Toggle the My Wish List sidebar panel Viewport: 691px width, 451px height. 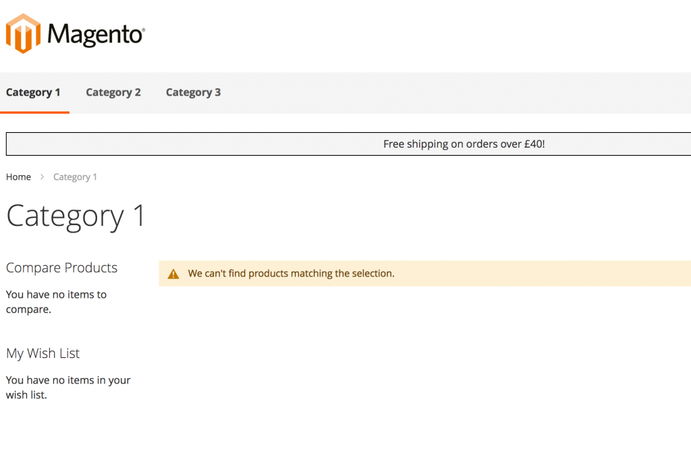(43, 353)
